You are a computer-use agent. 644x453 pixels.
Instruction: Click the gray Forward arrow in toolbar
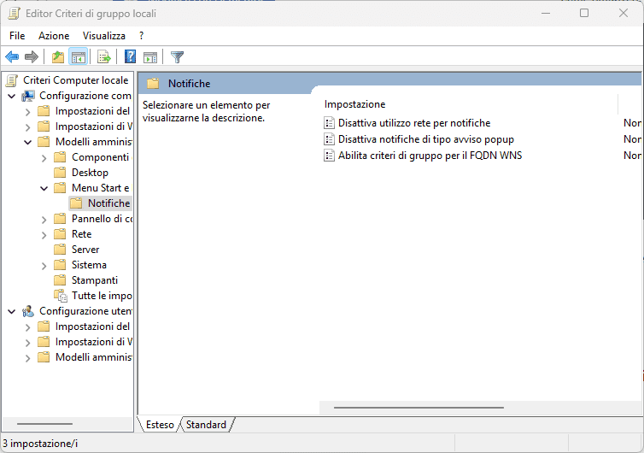pos(32,57)
